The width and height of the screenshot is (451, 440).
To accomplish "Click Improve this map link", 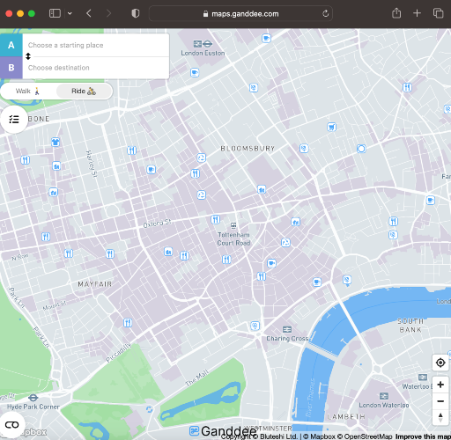I will pyautogui.click(x=423, y=436).
